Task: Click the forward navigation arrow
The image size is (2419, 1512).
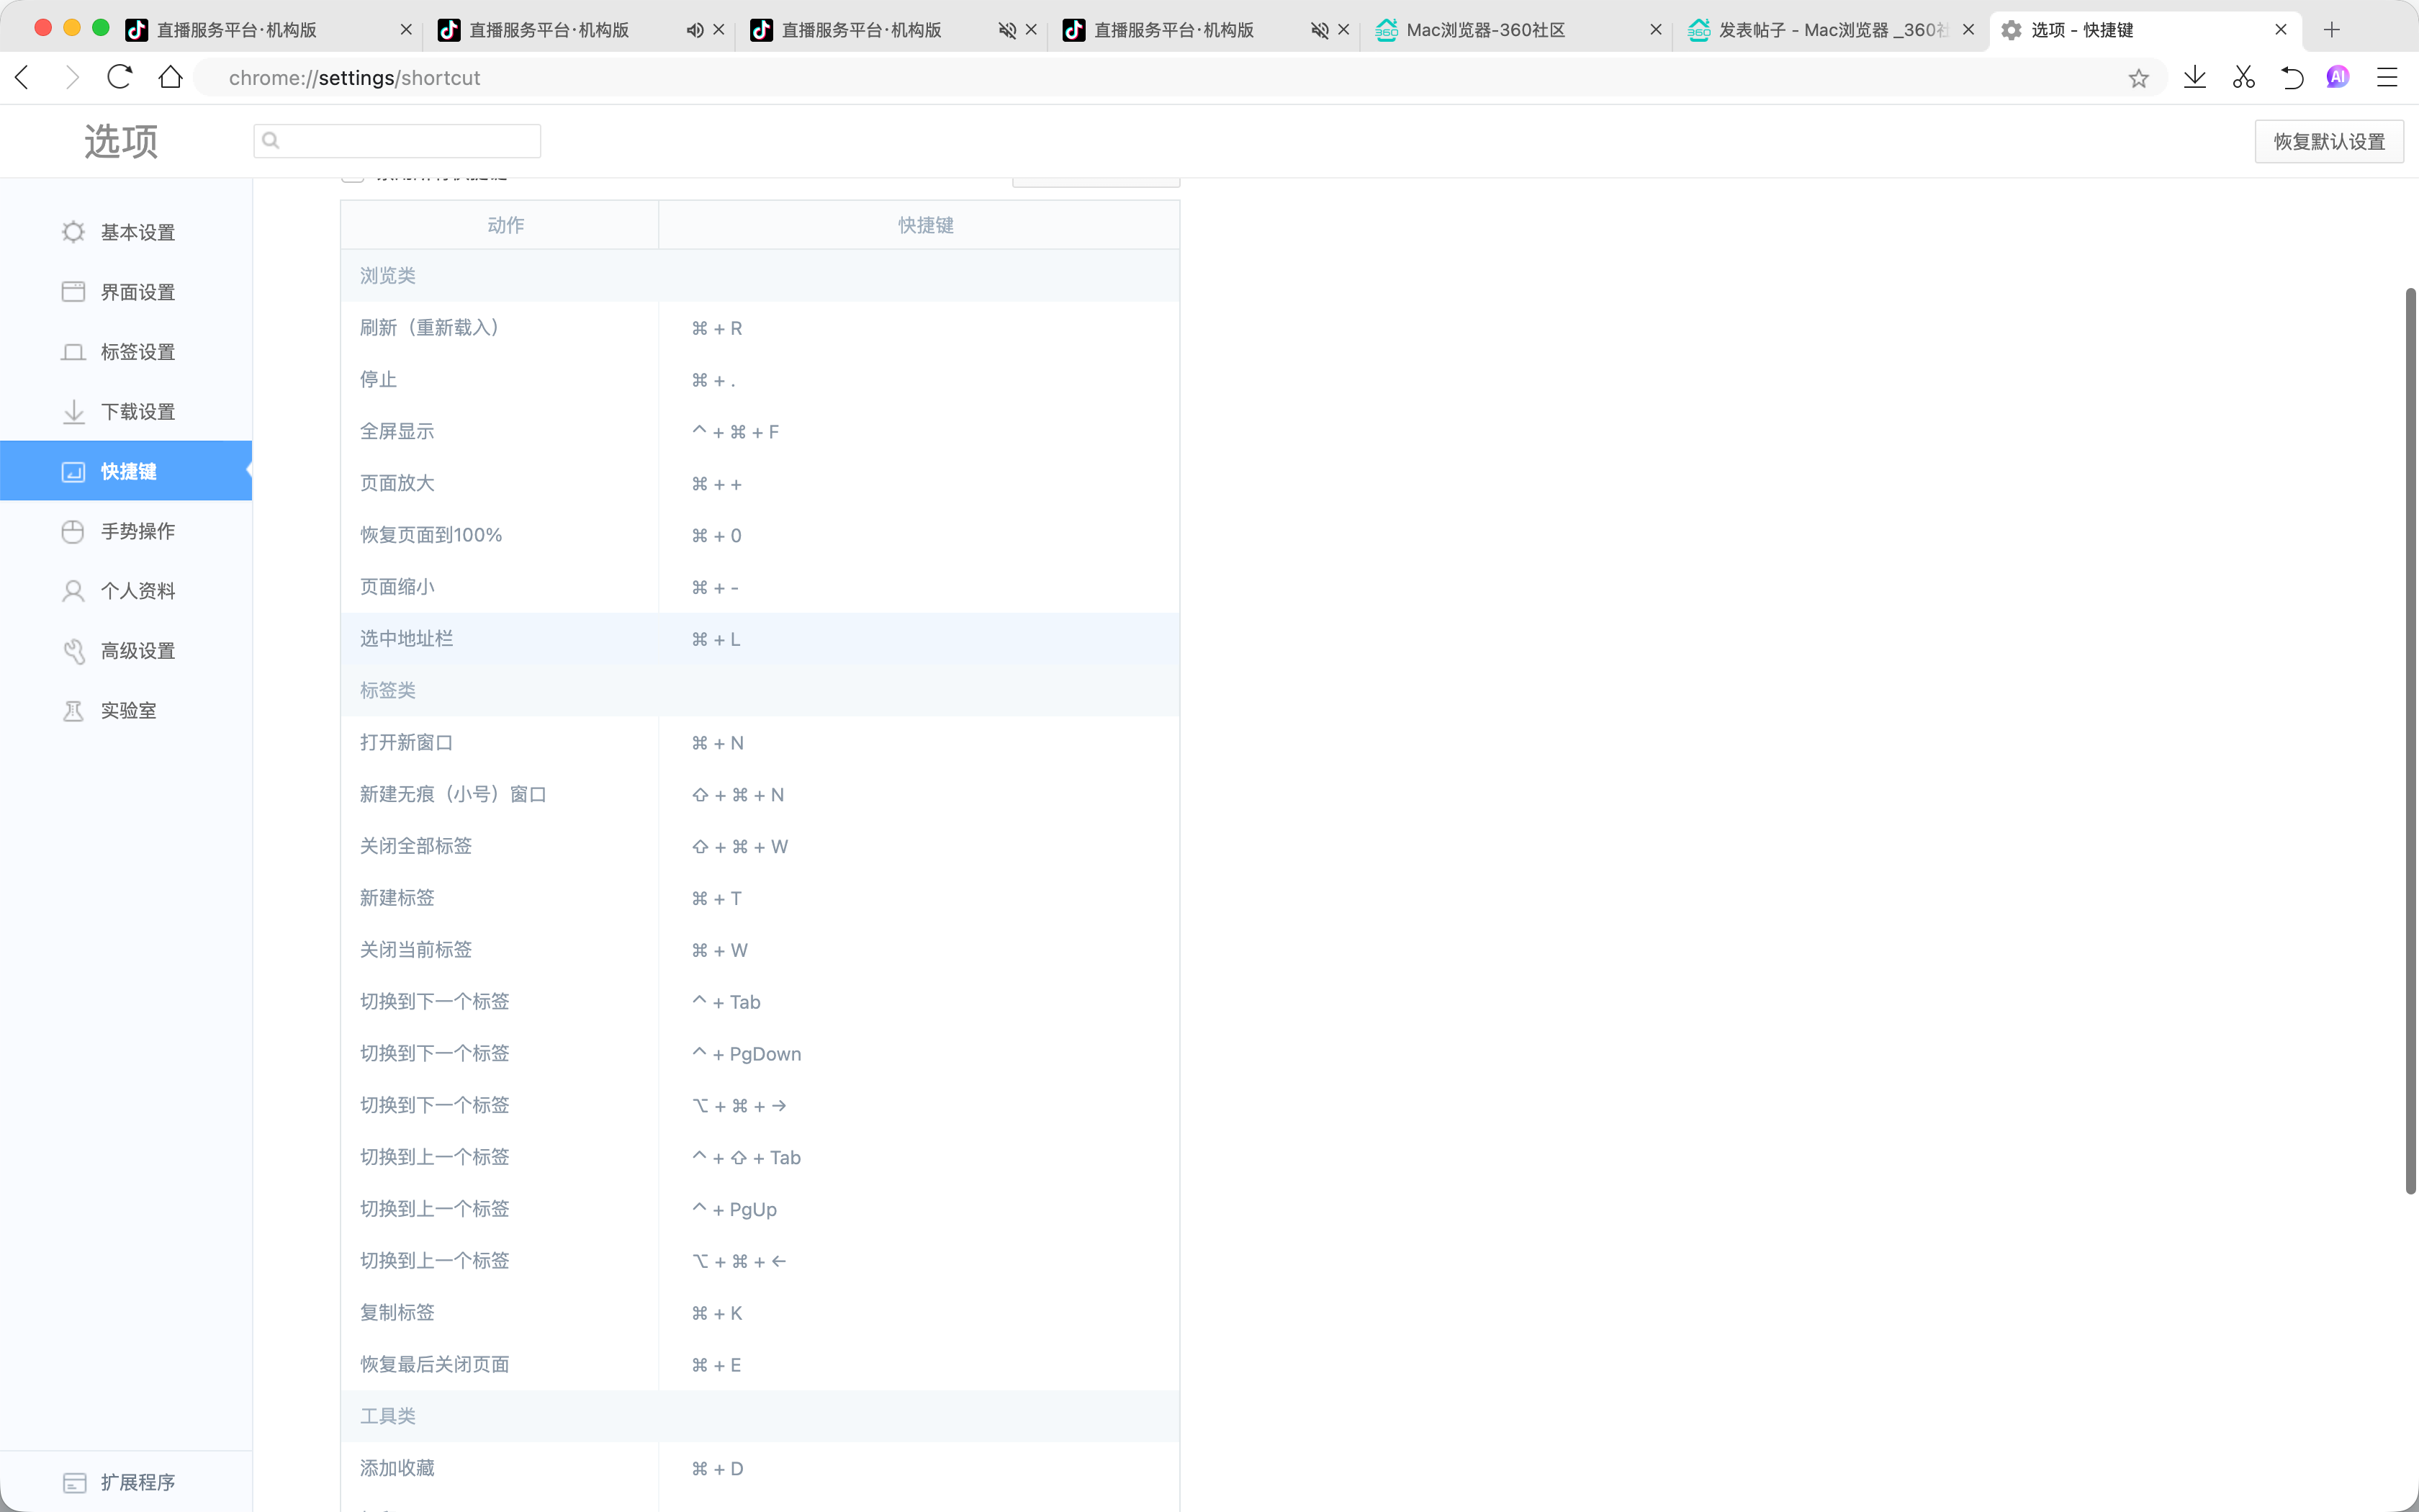Action: [71, 77]
